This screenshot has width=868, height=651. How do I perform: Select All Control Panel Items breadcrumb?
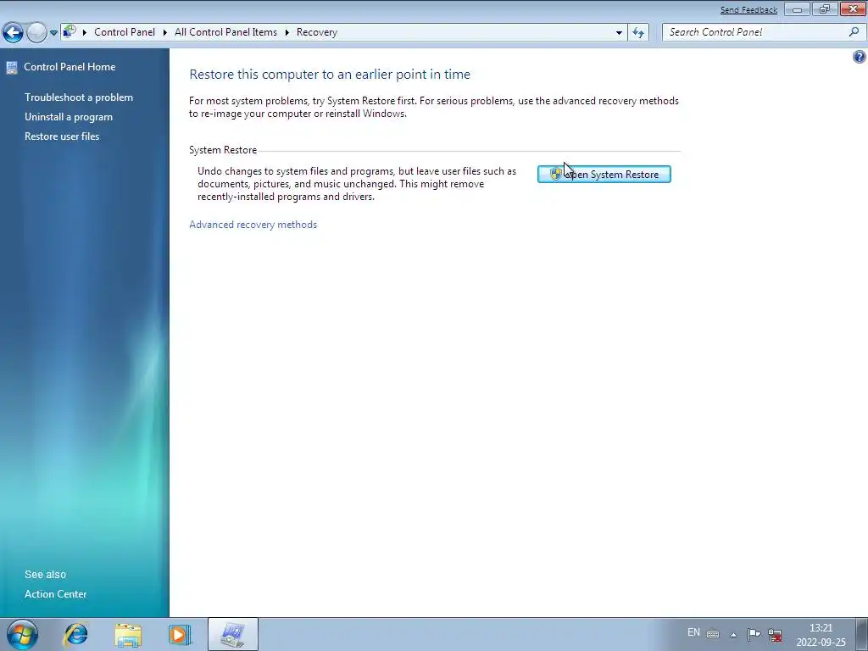point(225,32)
